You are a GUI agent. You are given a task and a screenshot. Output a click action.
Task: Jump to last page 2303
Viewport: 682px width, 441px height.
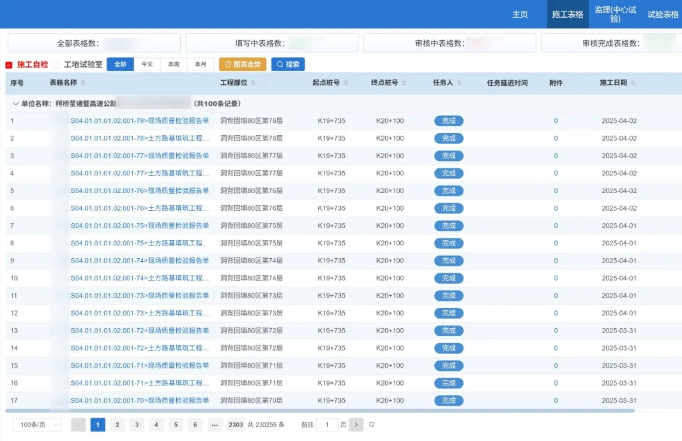236,425
